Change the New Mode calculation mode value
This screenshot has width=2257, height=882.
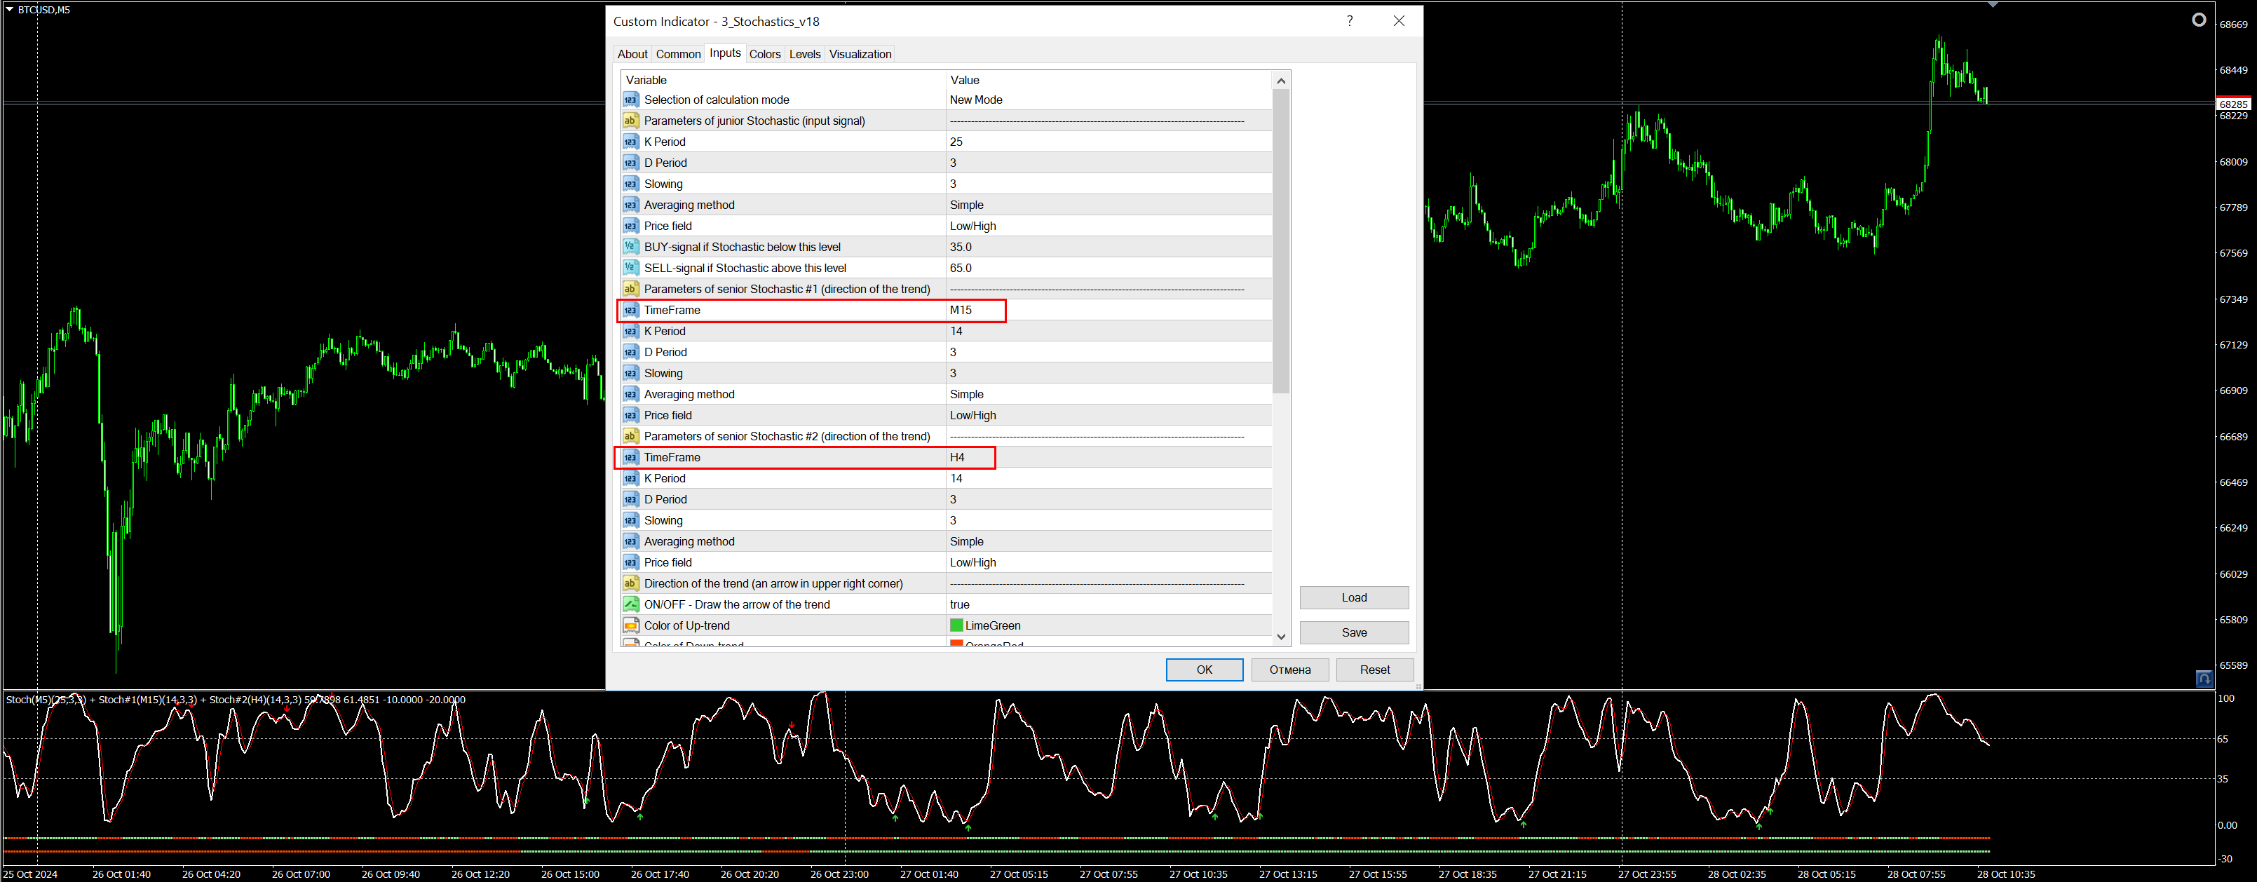(x=976, y=100)
